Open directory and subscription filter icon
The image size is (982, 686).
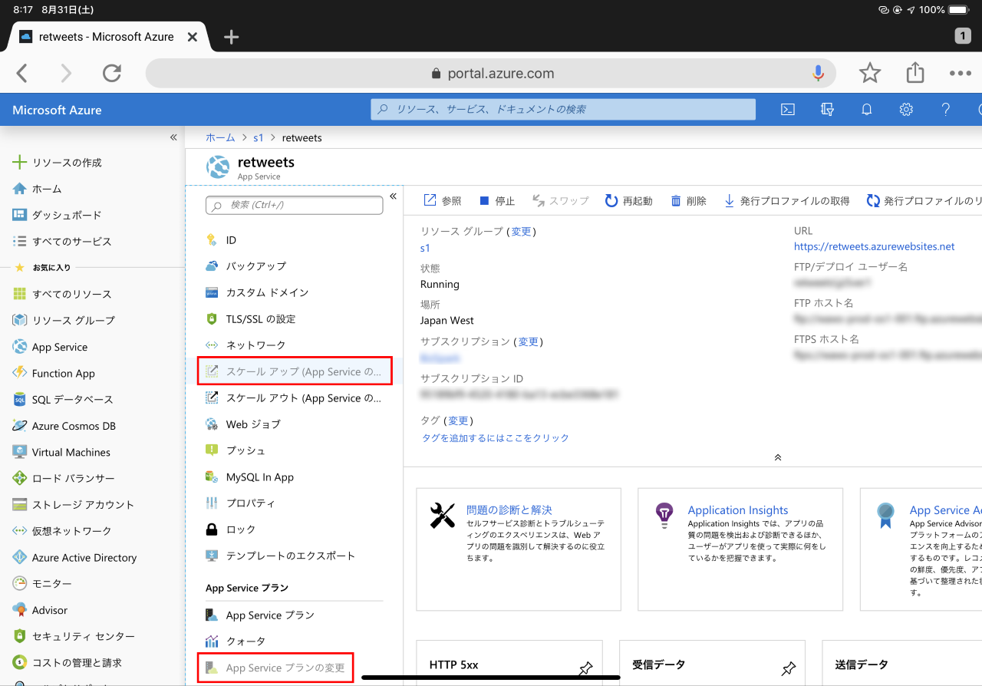[x=827, y=110]
